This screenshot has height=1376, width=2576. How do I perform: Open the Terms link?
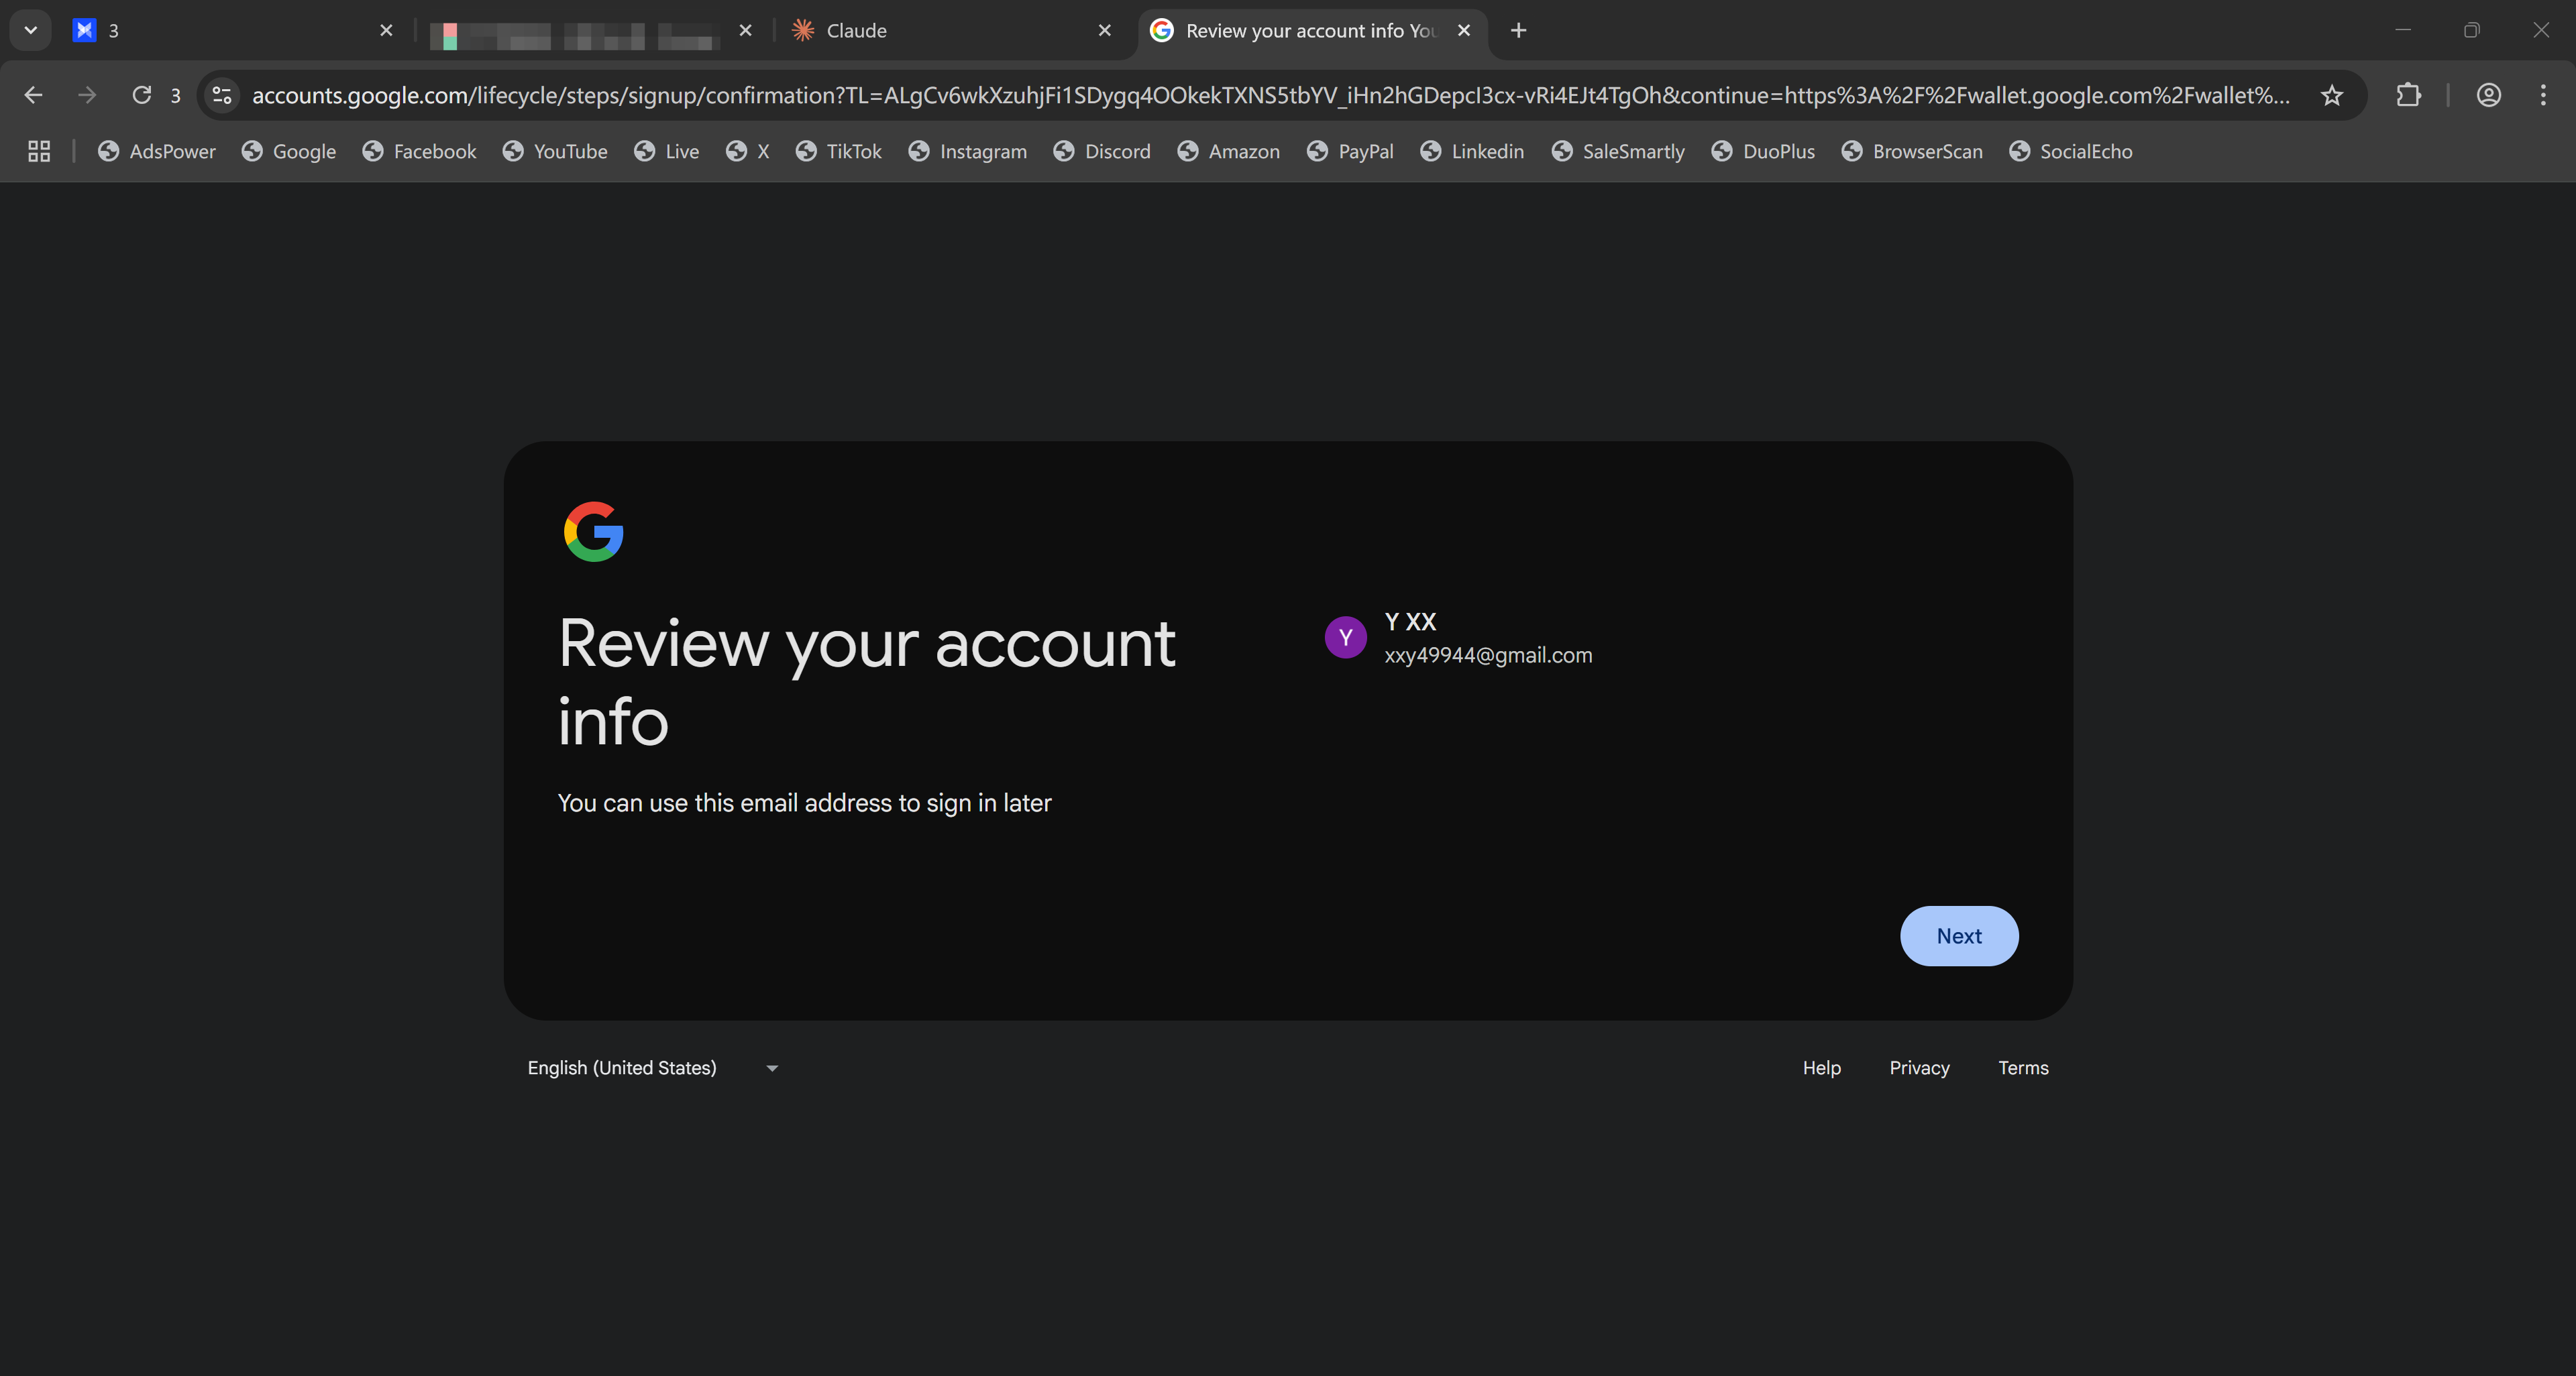coord(2023,1068)
